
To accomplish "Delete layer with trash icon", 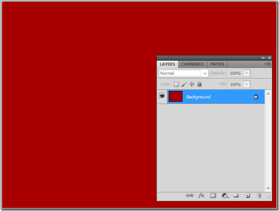I will (259, 195).
